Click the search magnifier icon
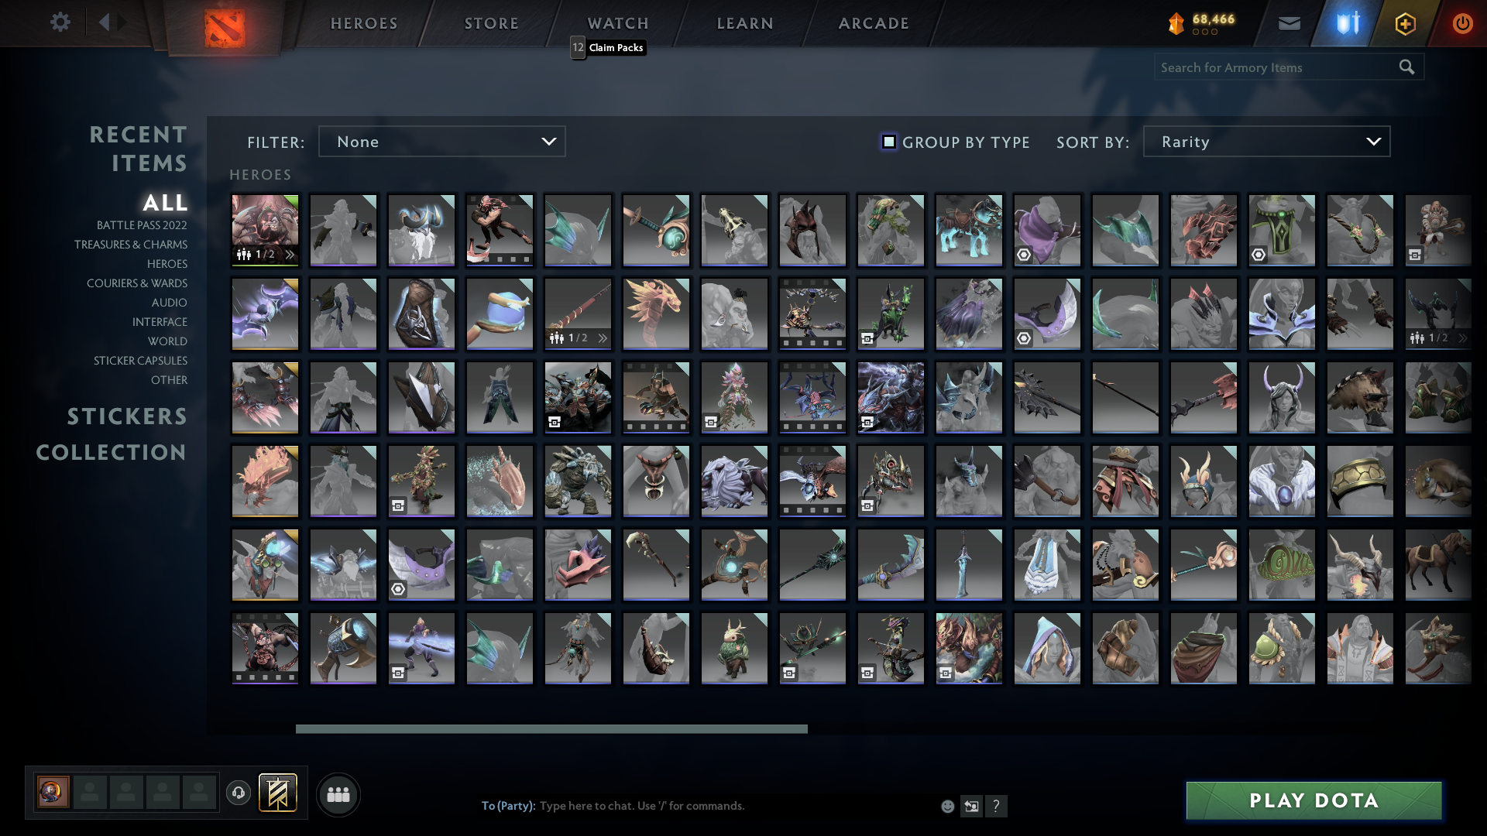Screen dimensions: 1487x836 [1406, 67]
